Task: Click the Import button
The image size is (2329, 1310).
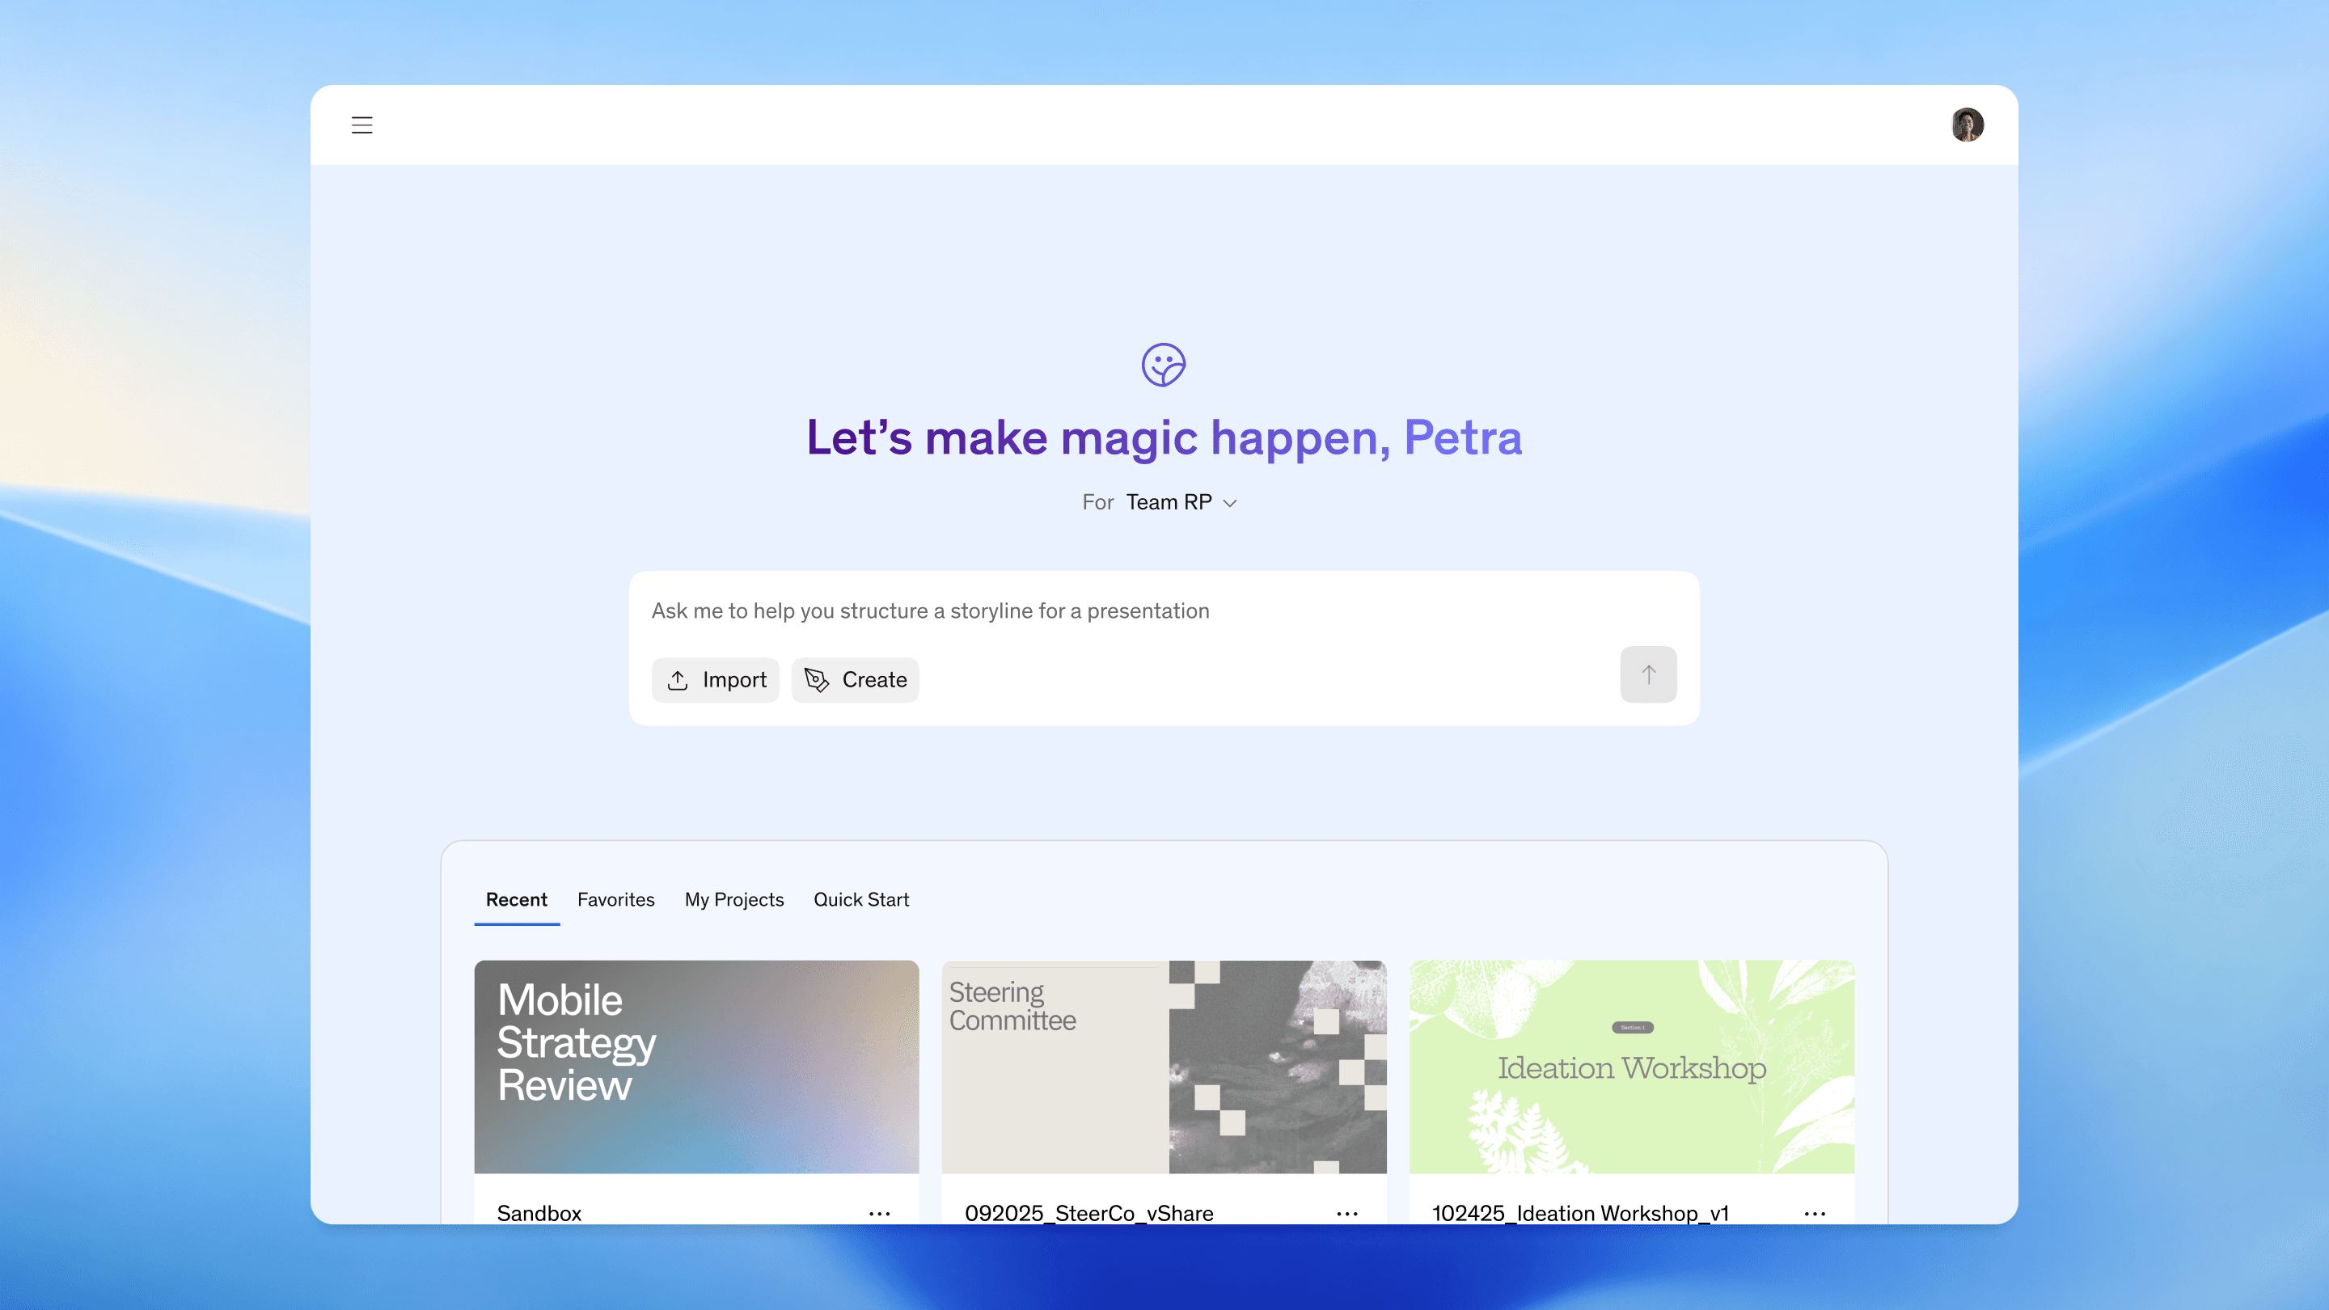Action: pyautogui.click(x=715, y=680)
